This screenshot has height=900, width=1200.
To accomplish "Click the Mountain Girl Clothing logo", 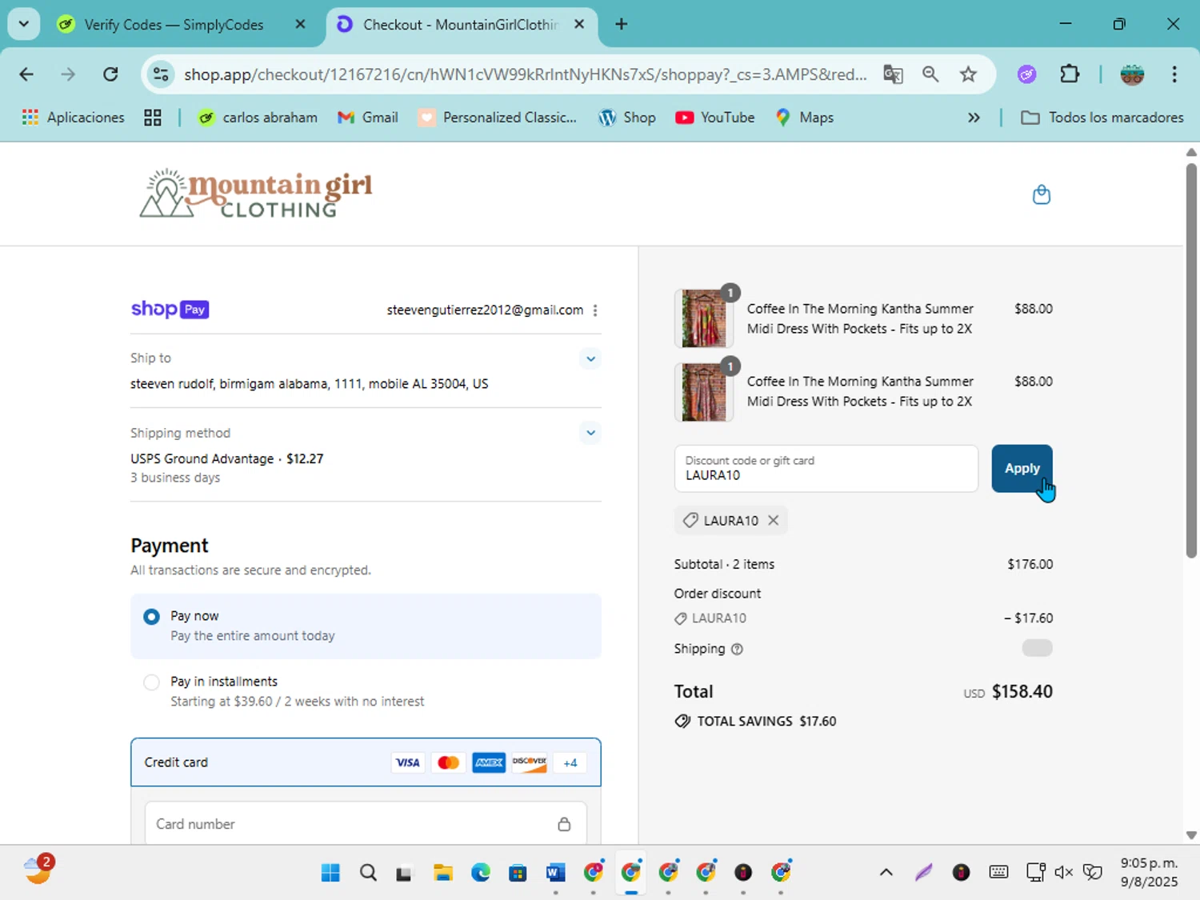I will pos(256,193).
